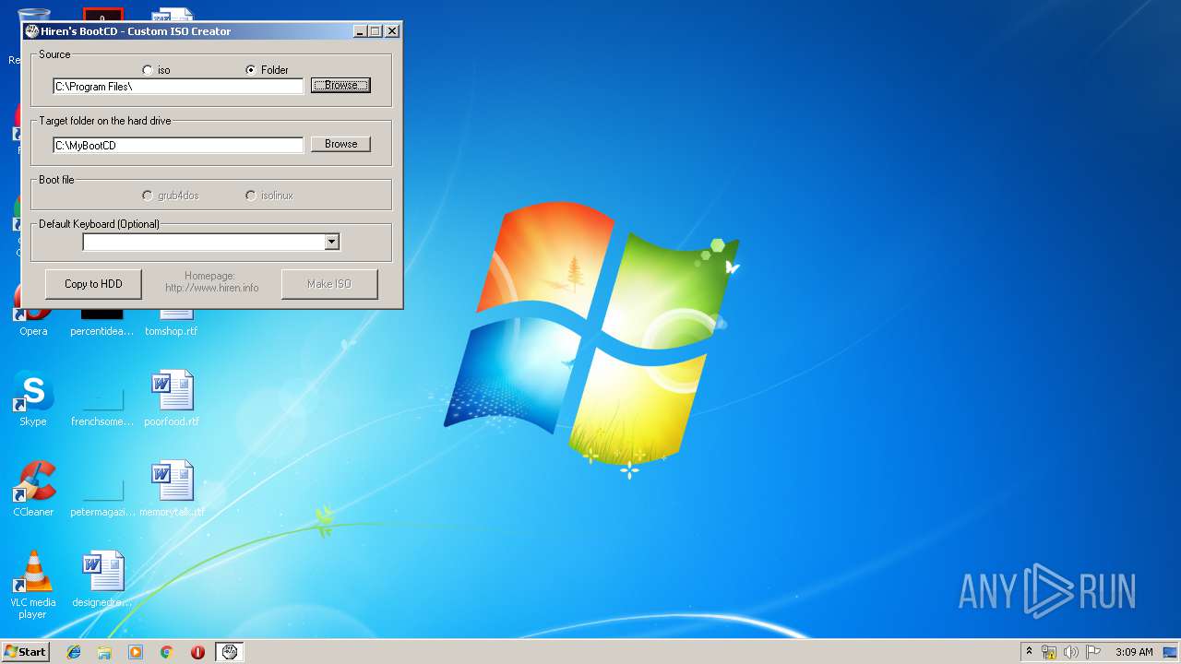This screenshot has width=1181, height=664.
Task: Click the Hiren's BootCD title bar icon
Action: tap(31, 30)
